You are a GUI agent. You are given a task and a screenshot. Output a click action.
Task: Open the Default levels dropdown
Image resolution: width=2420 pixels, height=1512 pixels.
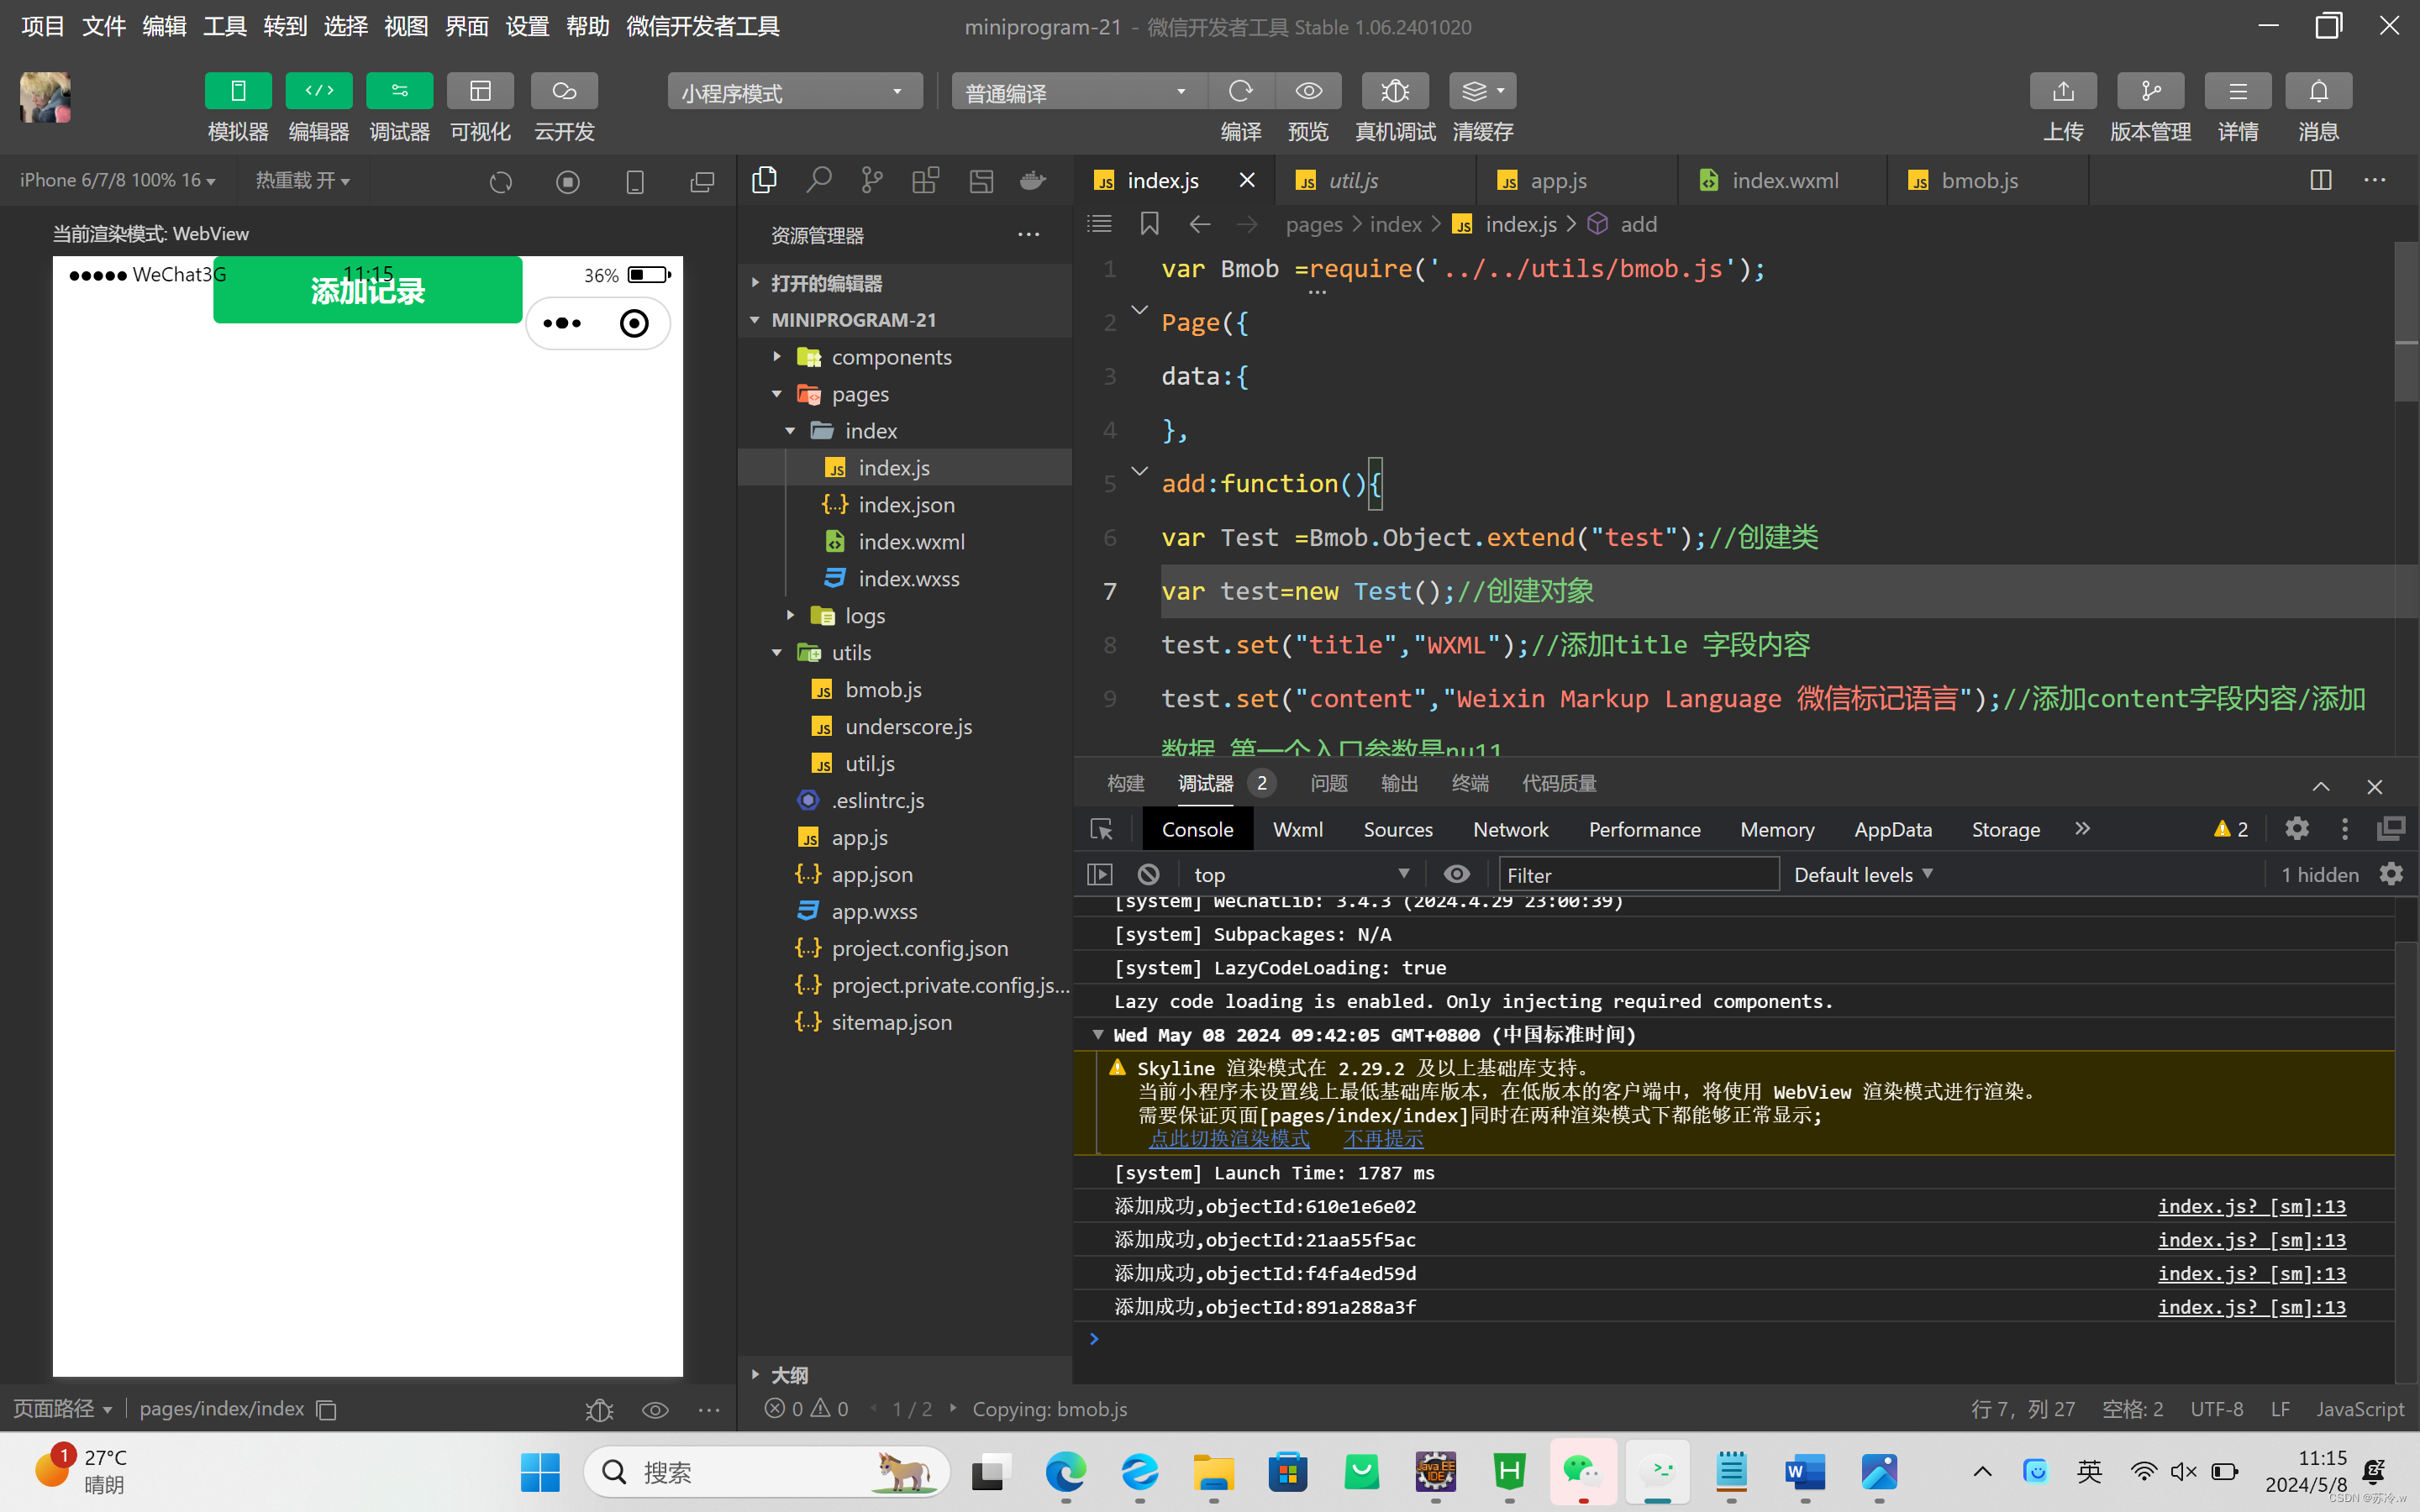pos(1862,874)
